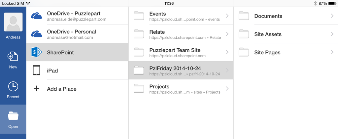Screen dimensions: 338x139
Task: Create a New document from the sidebar
Action: 13,56
